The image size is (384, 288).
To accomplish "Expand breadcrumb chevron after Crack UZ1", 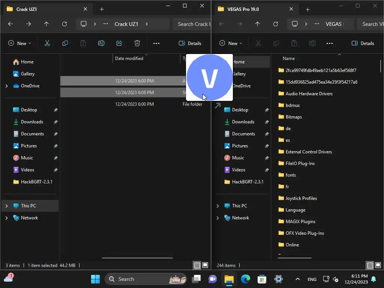I will click(147, 24).
